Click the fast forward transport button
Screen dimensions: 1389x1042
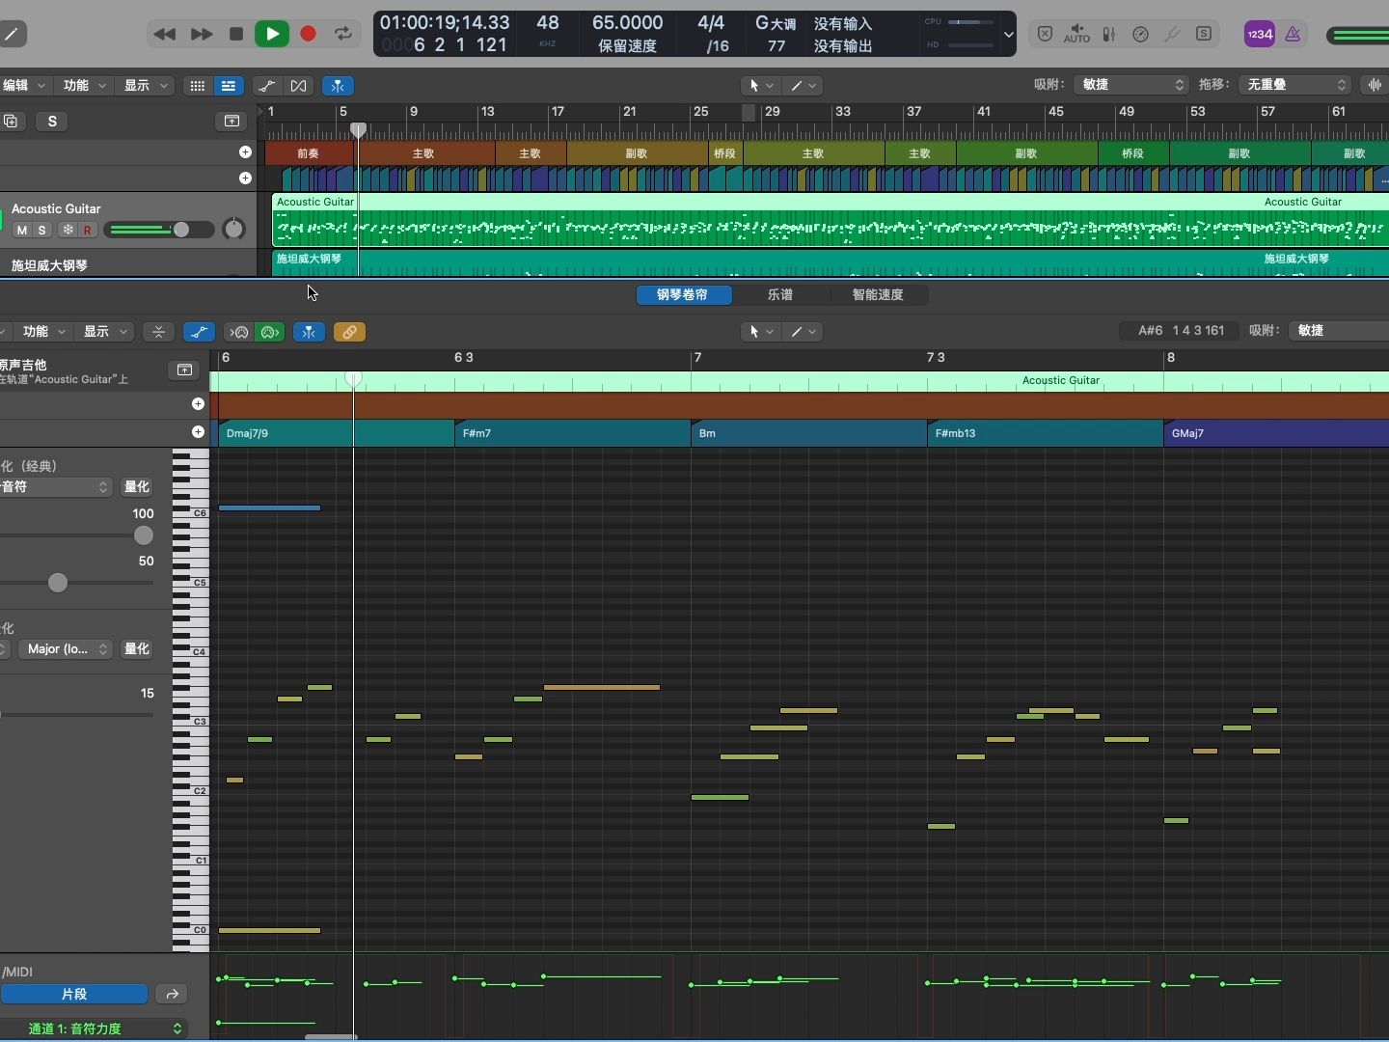coord(202,34)
